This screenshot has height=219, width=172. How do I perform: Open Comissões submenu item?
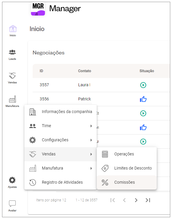coord(127,182)
